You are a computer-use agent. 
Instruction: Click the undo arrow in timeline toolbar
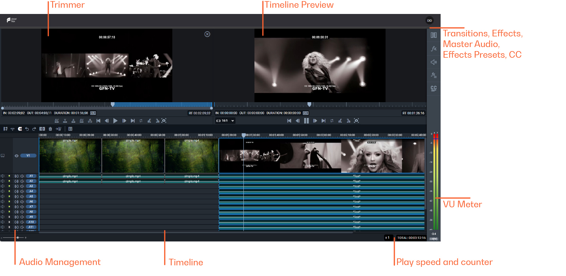tap(27, 129)
